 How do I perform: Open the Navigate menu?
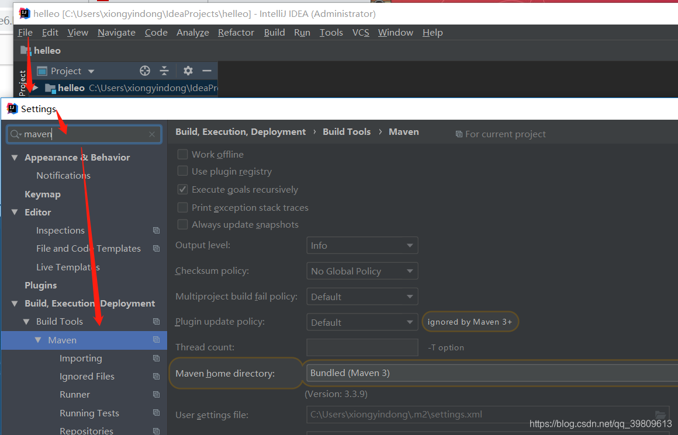click(x=116, y=32)
